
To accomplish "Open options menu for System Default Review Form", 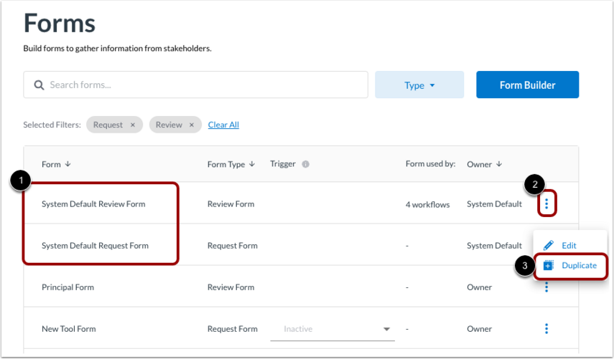I will point(546,203).
